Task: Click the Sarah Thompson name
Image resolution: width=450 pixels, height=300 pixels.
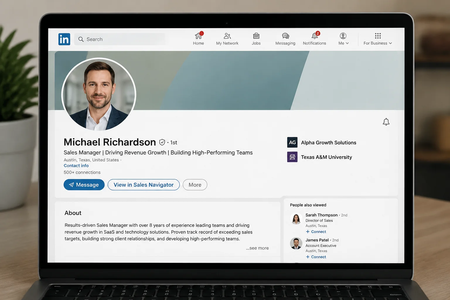Action: pyautogui.click(x=321, y=215)
